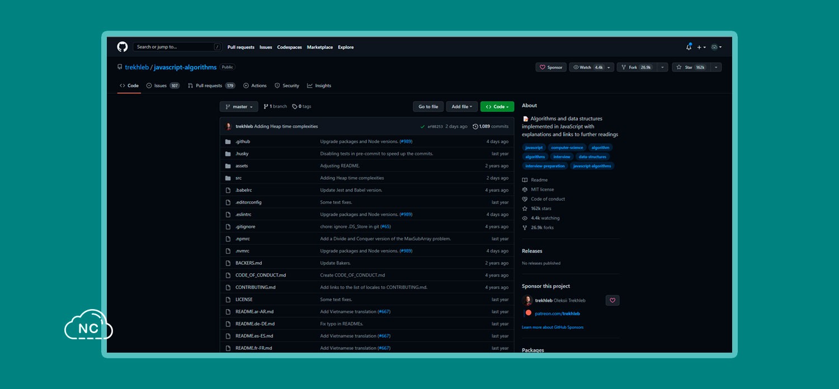Viewport: 839px width, 389px height.
Task: Click the .husky folder icon
Action: (x=228, y=154)
